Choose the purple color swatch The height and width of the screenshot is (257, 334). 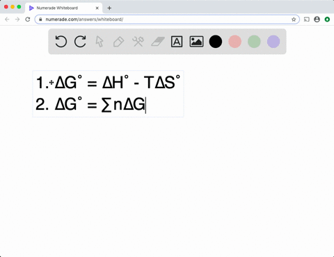[273, 42]
